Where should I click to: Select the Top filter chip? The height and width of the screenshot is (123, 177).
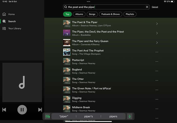coord(67,14)
